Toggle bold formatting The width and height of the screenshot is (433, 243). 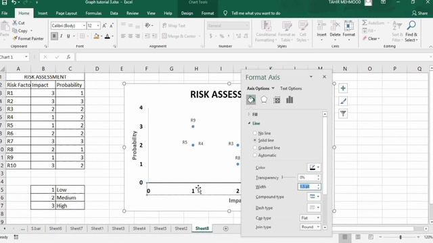tap(54, 36)
